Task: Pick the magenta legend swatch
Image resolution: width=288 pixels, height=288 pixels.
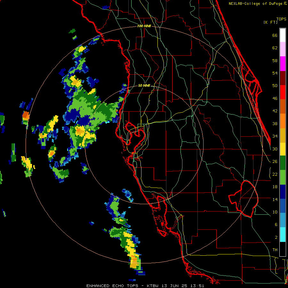Action: click(283, 64)
